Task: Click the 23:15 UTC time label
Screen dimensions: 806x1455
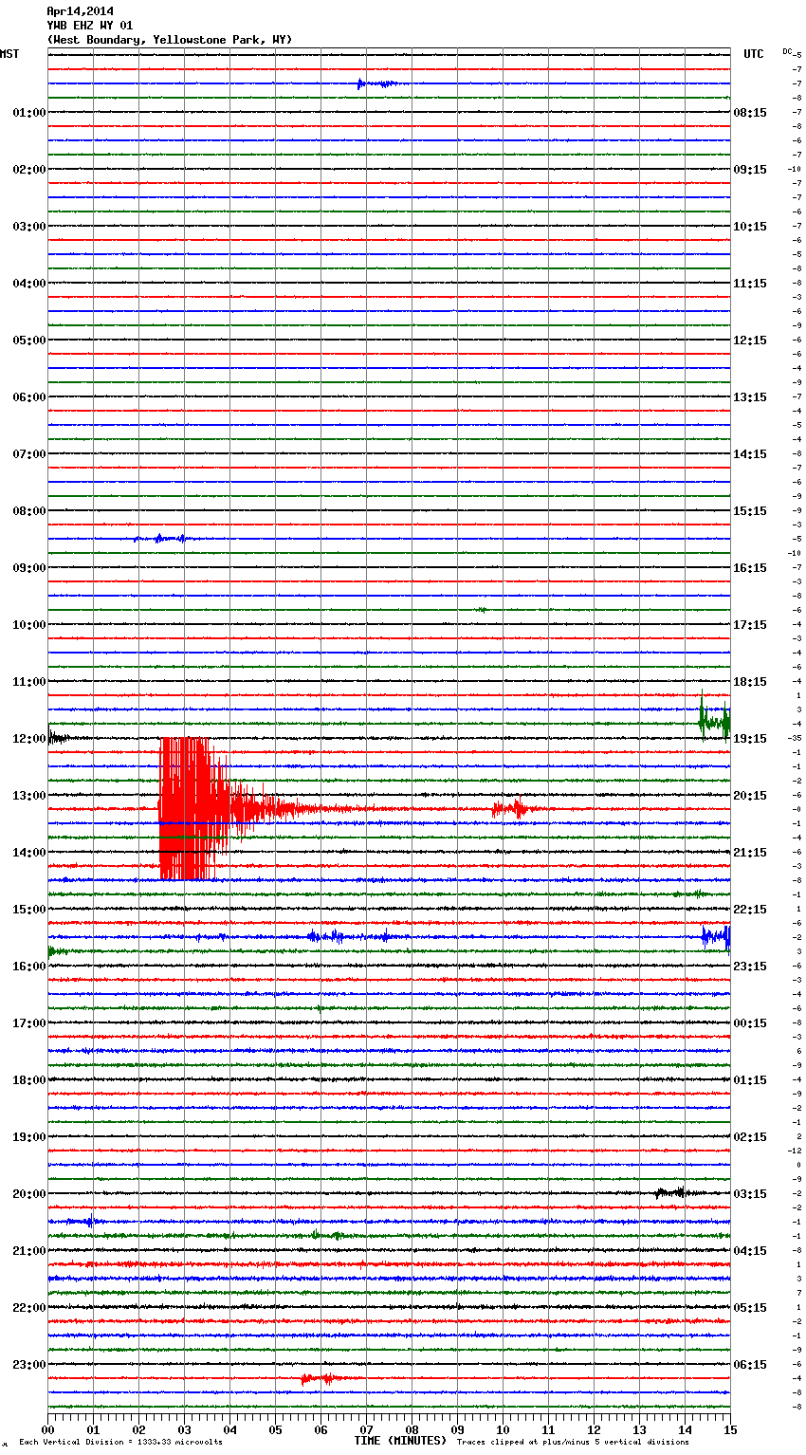Action: (x=750, y=967)
